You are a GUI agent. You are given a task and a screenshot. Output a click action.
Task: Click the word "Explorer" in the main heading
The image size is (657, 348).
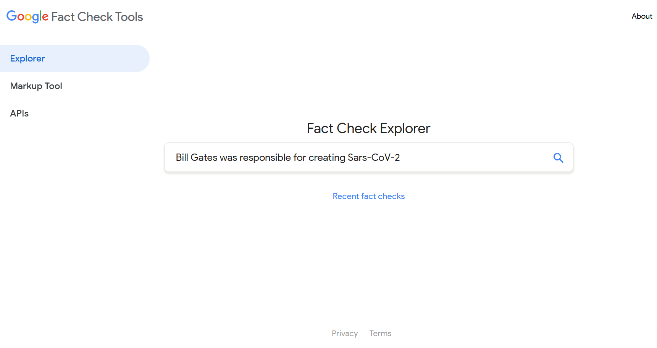405,128
